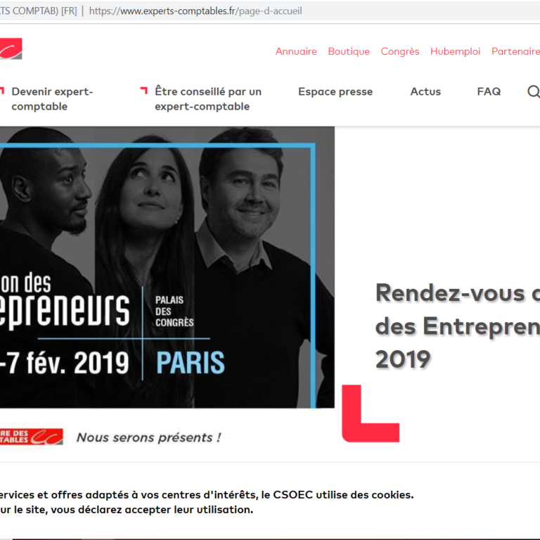Click the Rendez-vous des Entrepreneurs 2019 headline
The width and height of the screenshot is (540, 540).
pyautogui.click(x=457, y=326)
